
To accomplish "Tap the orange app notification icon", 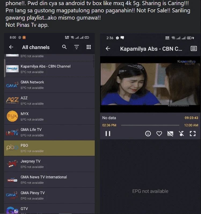I will pyautogui.click(x=24, y=37).
